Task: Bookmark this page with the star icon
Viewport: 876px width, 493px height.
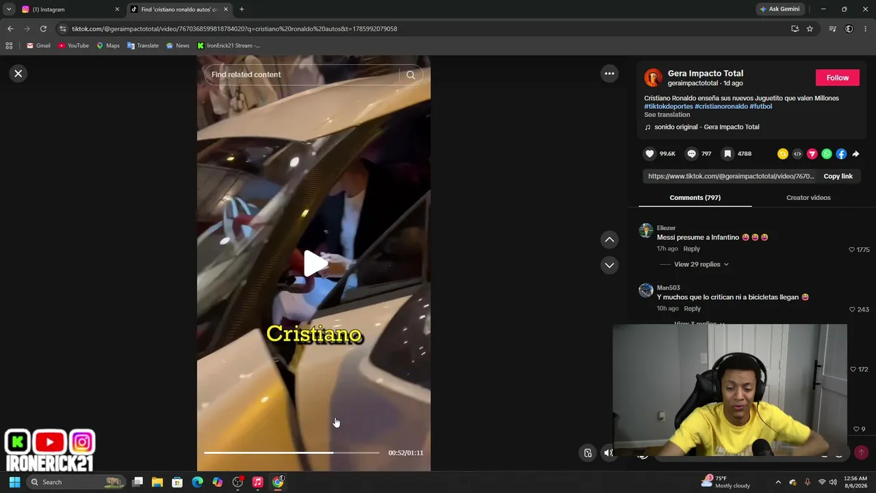Action: coord(810,29)
